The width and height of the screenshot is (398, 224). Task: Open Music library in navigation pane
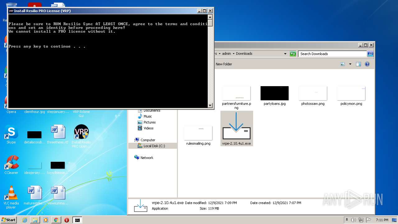pos(148,116)
